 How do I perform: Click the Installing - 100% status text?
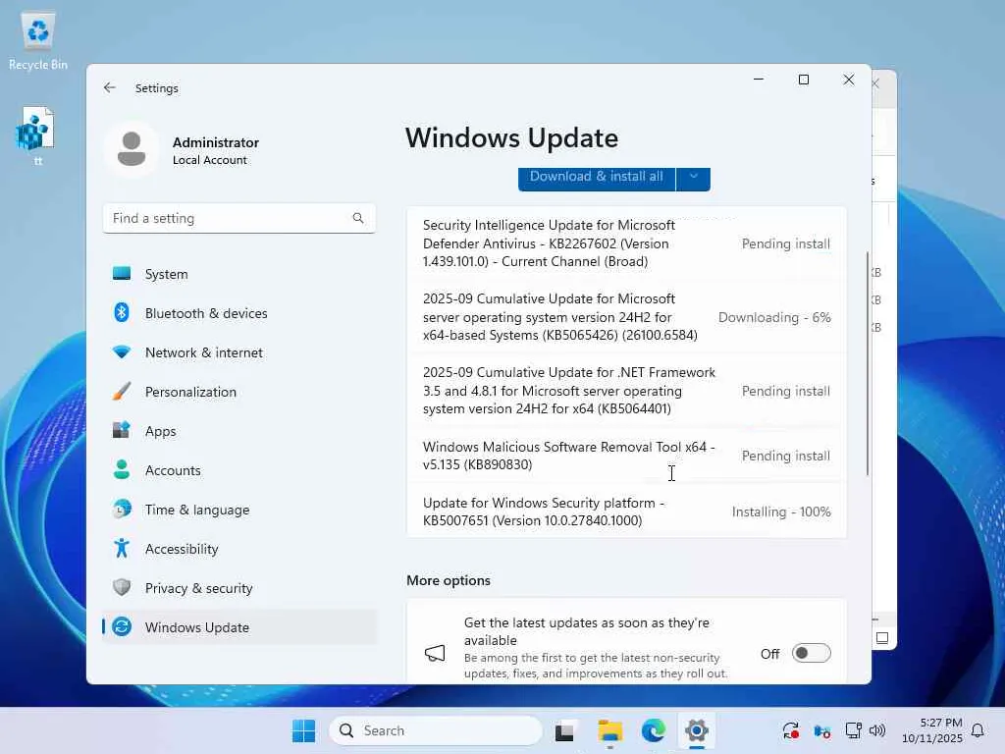point(781,512)
